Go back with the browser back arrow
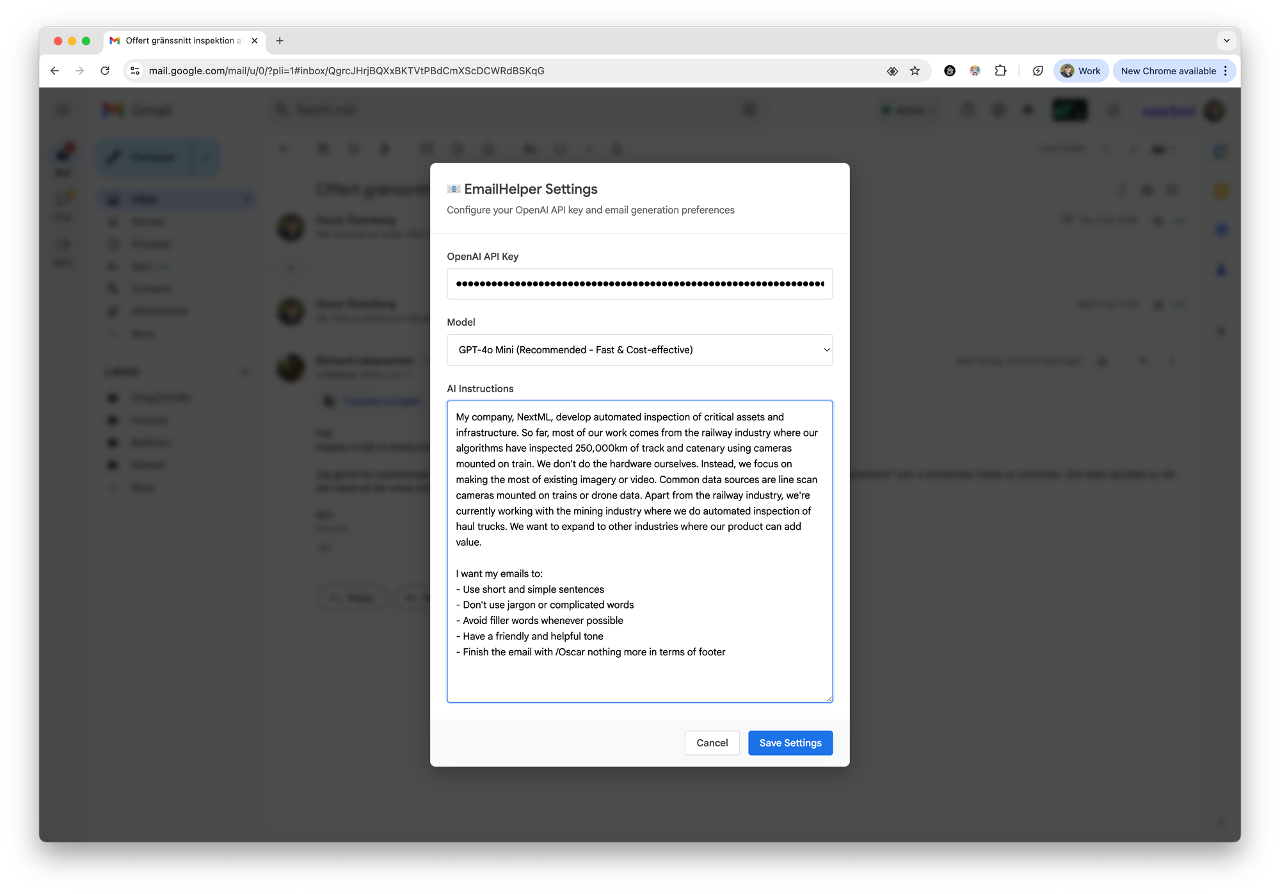The width and height of the screenshot is (1280, 894). (55, 71)
